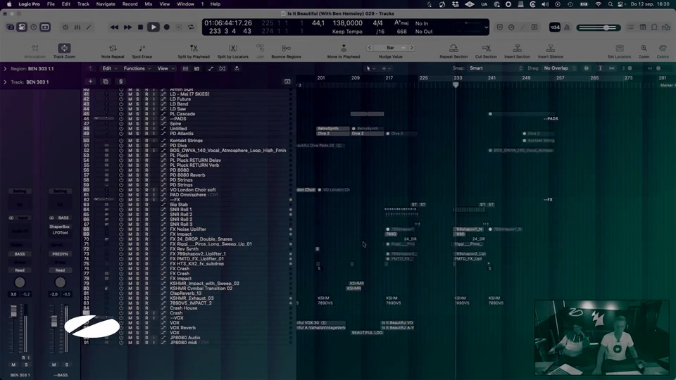This screenshot has height=380, width=676.
Task: Toggle Cycle mode button
Action: click(191, 27)
